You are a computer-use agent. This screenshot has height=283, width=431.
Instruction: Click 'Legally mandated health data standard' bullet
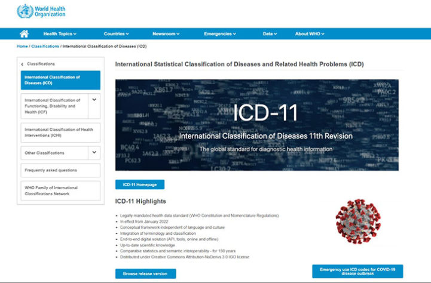pyautogui.click(x=199, y=216)
